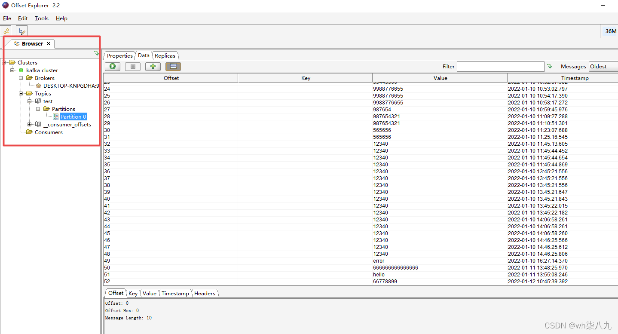Screen dimensions: 618x334
Task: Collapse the Partitions folder node
Action: pos(38,109)
